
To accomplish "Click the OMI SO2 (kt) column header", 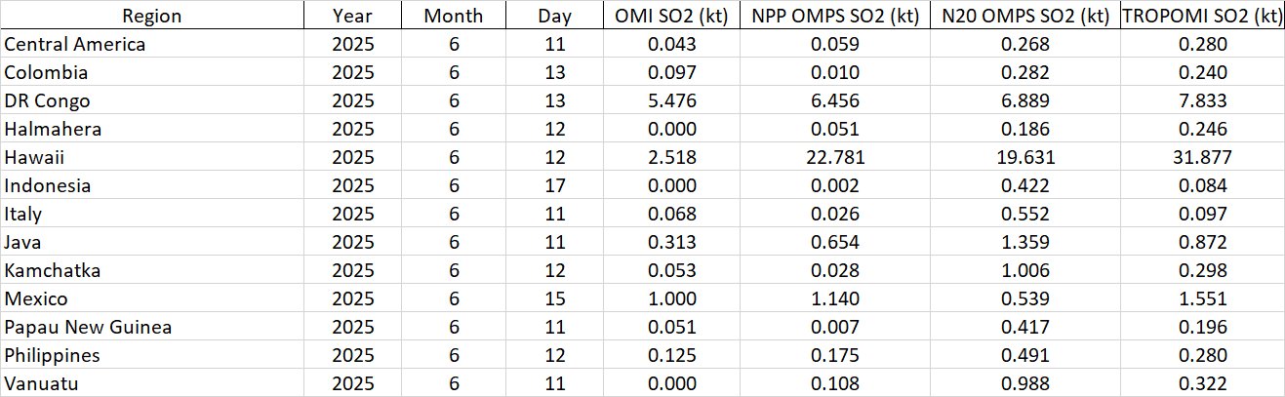I will point(669,16).
